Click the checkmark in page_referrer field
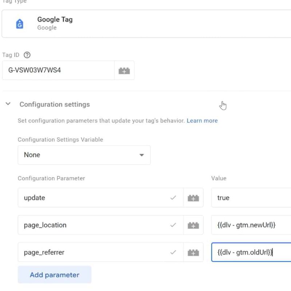This screenshot has width=291, height=291. [173, 252]
